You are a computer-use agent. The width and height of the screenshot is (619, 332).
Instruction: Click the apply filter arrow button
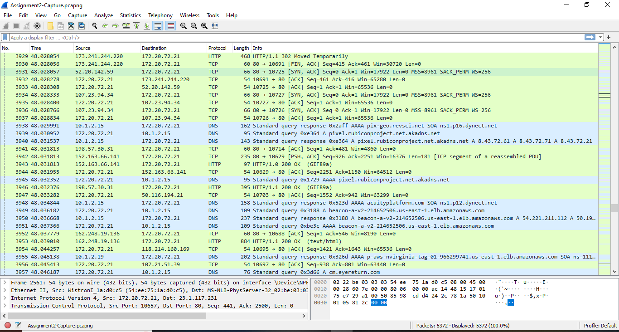point(590,37)
